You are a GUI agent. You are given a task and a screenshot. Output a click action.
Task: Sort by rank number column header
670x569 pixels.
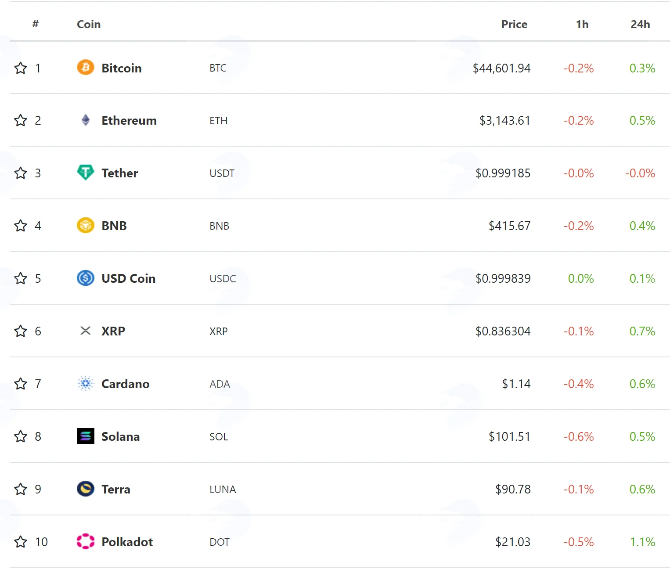(36, 24)
